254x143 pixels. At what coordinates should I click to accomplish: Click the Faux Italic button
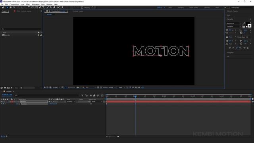tap(233, 48)
